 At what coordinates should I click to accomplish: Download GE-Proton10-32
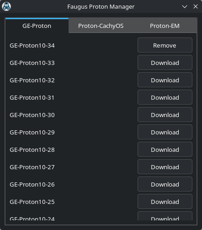click(x=165, y=80)
